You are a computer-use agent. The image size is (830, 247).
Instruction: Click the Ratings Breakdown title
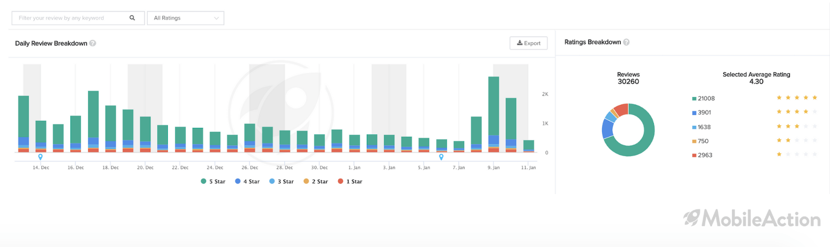tap(593, 42)
